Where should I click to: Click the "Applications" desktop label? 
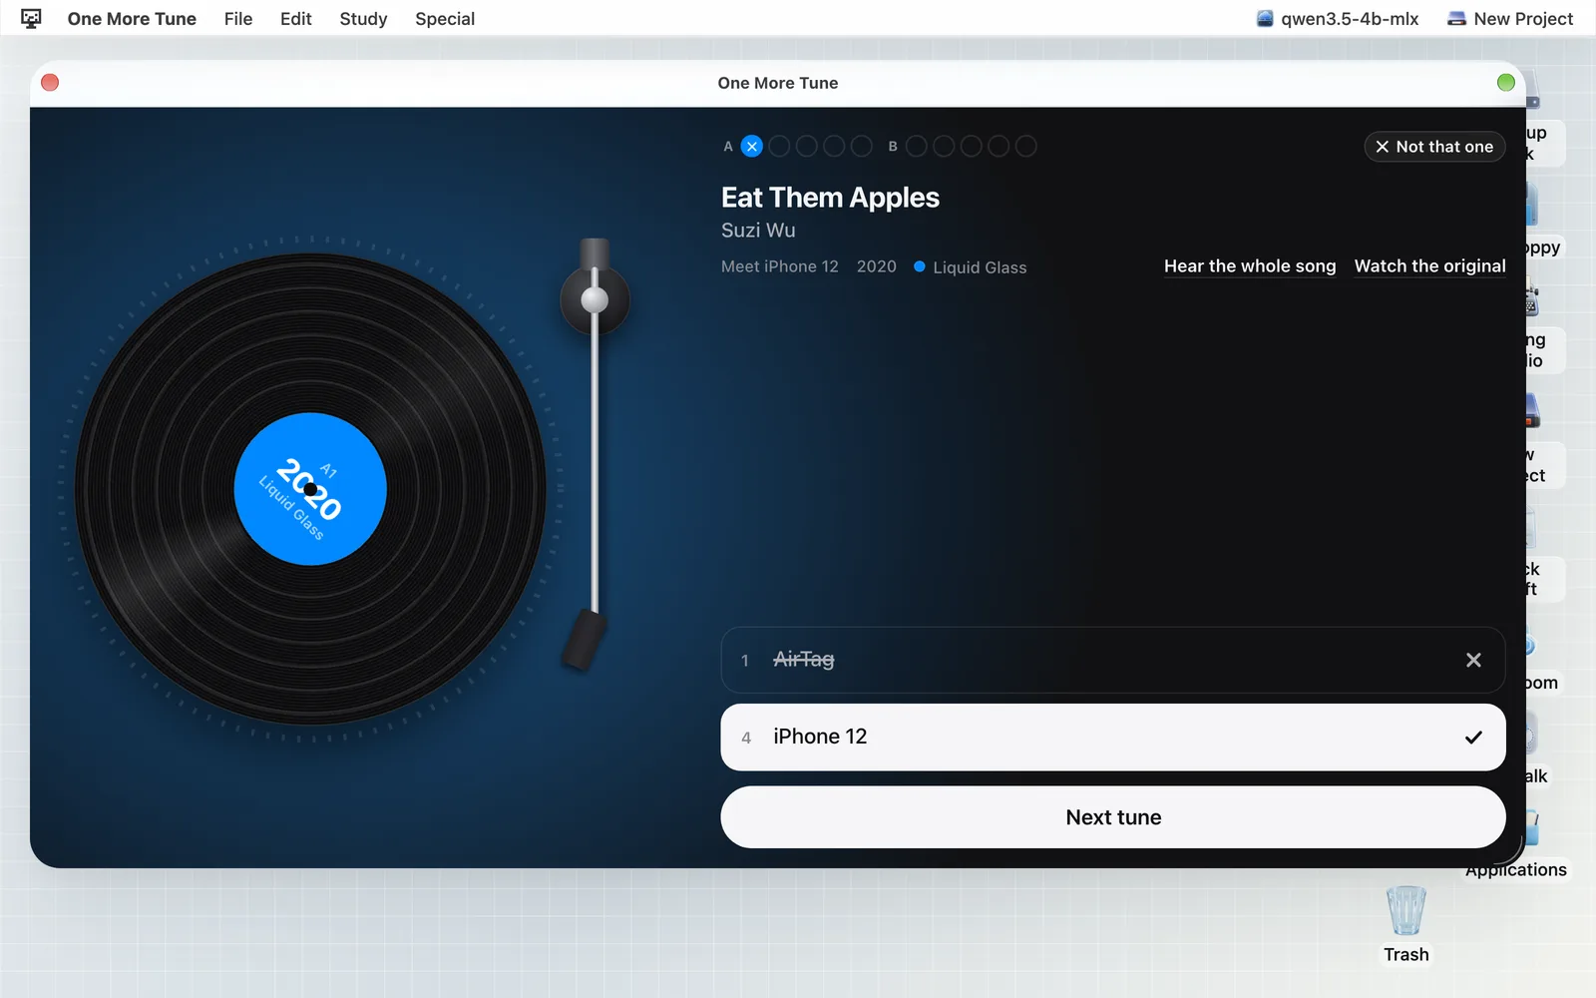coord(1516,870)
